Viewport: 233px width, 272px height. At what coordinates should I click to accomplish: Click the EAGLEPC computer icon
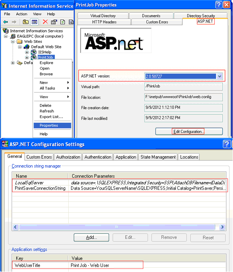(13, 36)
